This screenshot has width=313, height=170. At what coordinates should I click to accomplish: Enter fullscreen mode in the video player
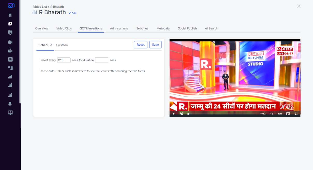tap(296, 114)
